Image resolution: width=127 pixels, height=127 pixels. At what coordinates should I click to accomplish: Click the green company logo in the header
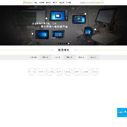pyautogui.click(x=28, y=2)
